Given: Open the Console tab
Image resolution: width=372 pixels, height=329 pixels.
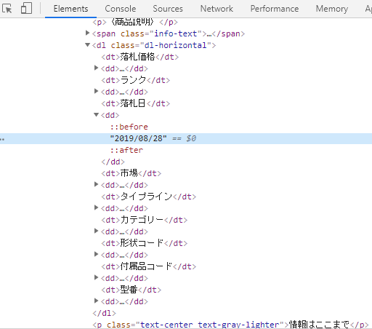Looking at the screenshot, I should pyautogui.click(x=121, y=9).
